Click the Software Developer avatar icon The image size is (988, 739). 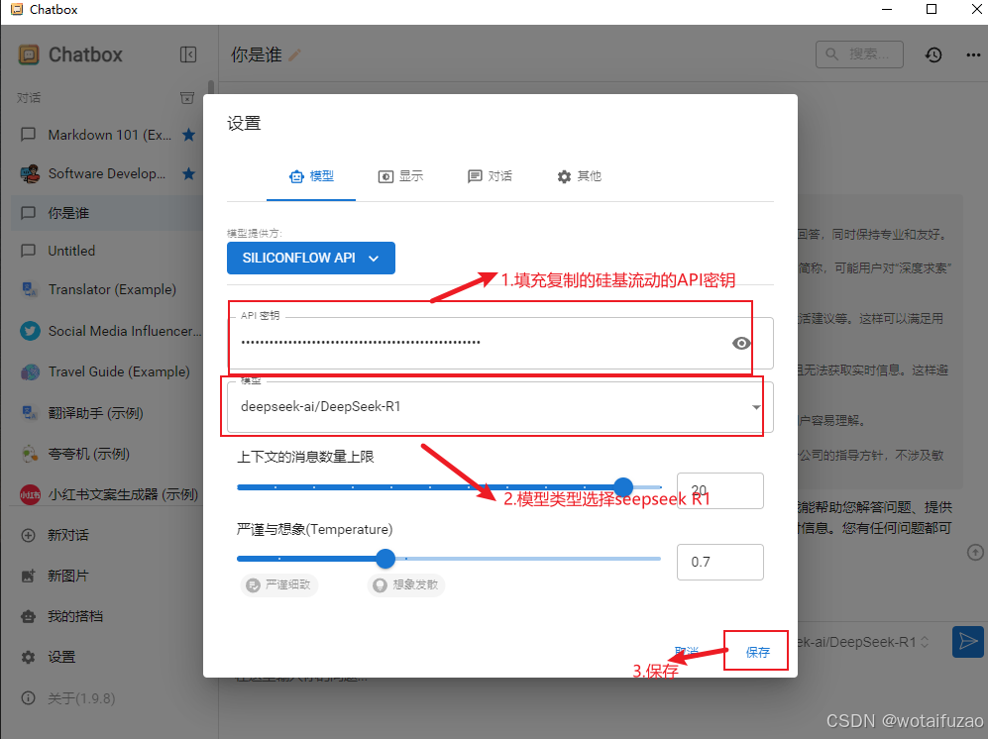(x=29, y=174)
